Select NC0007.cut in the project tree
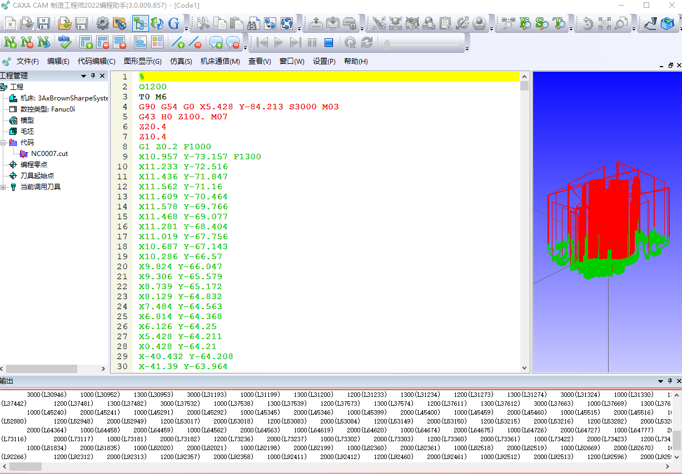This screenshot has height=474, width=682. pos(49,154)
